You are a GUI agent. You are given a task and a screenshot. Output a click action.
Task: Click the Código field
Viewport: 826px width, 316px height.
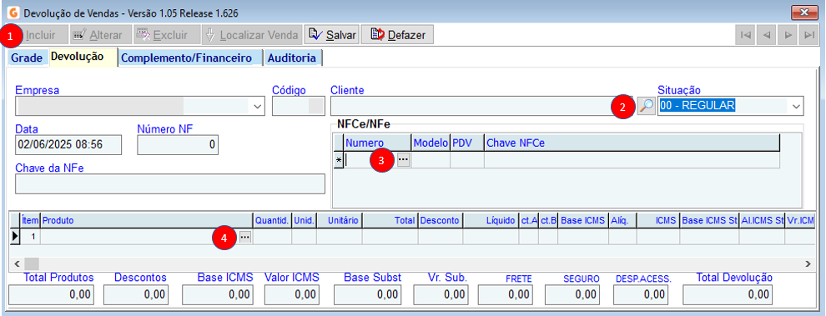pos(298,106)
